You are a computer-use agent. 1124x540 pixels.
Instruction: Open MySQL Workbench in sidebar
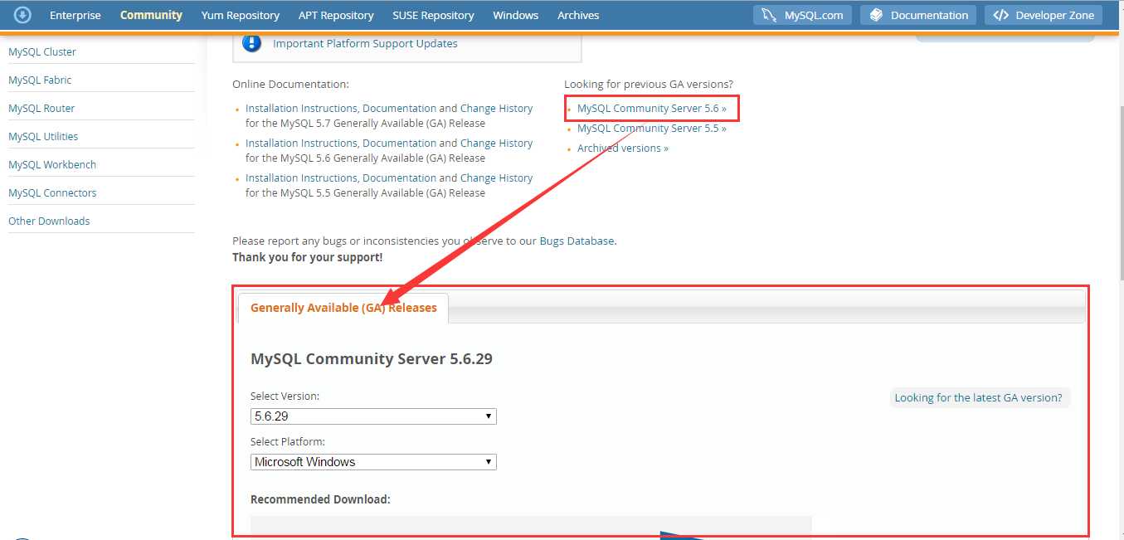tap(52, 164)
